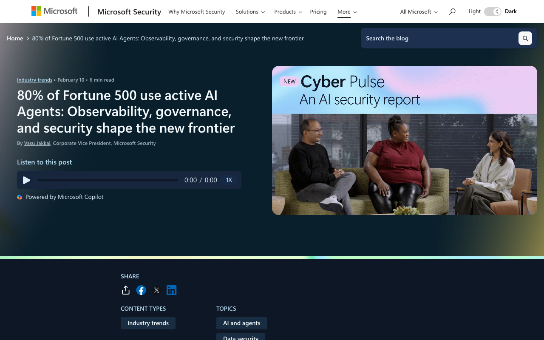544x340 pixels.
Task: Share the post on Facebook
Action: [x=141, y=290]
